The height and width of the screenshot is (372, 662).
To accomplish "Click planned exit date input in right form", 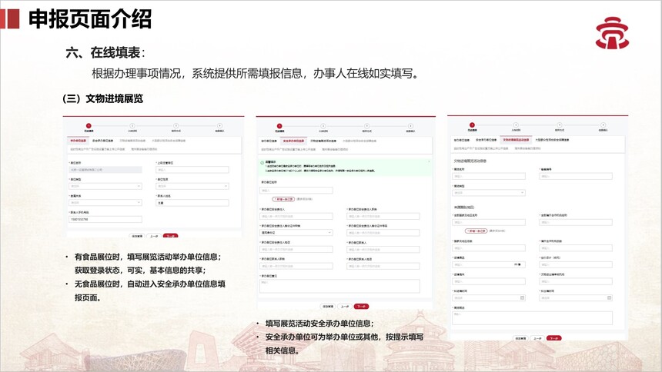I will [x=576, y=297].
